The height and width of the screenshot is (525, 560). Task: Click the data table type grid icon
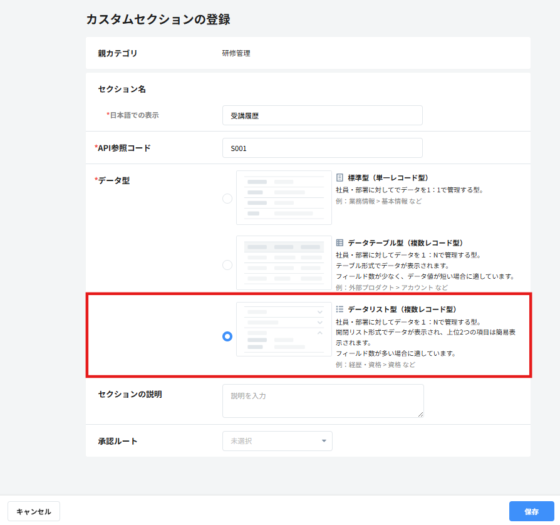coord(340,243)
